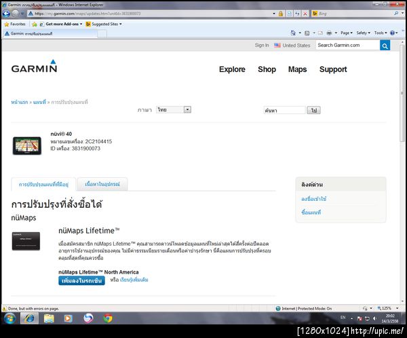Viewport: 407px width, 338px height.
Task: Open the Safety menu dropdown
Action: [363, 33]
